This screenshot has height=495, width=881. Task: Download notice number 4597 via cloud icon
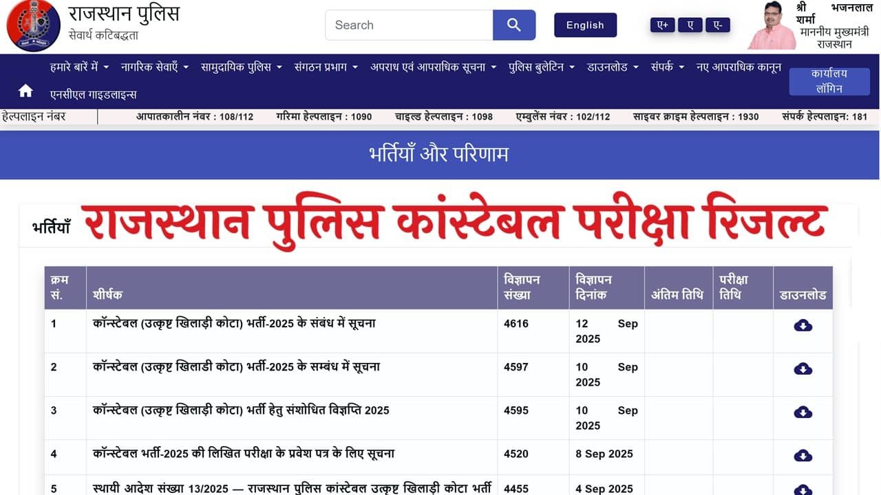[x=803, y=369]
